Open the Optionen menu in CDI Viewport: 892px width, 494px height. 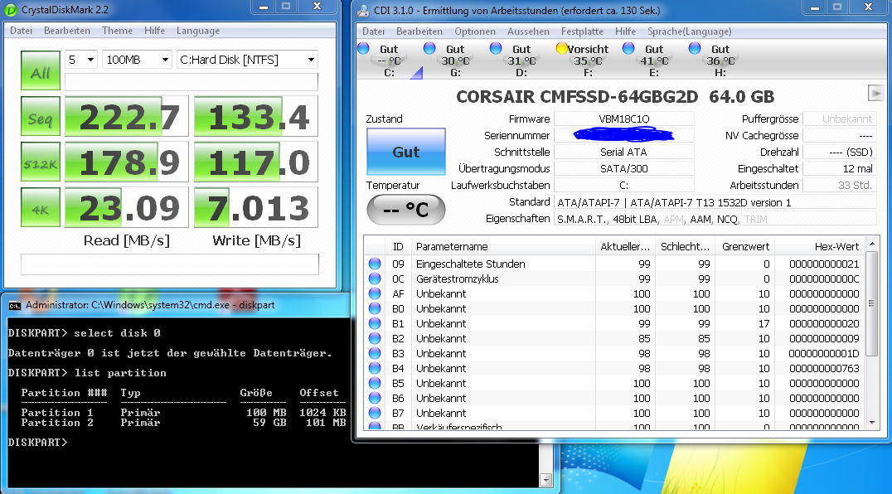tap(475, 31)
